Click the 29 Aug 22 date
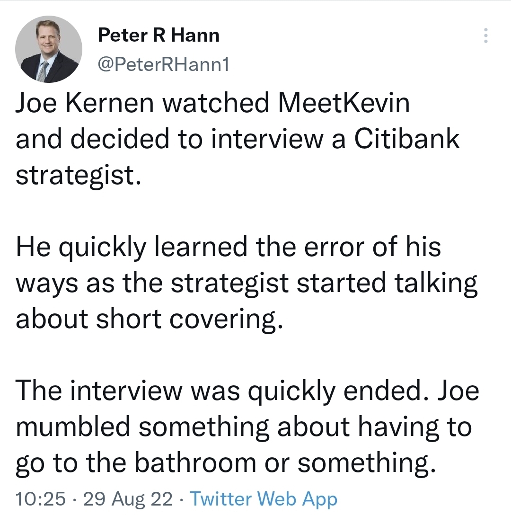 (x=128, y=499)
